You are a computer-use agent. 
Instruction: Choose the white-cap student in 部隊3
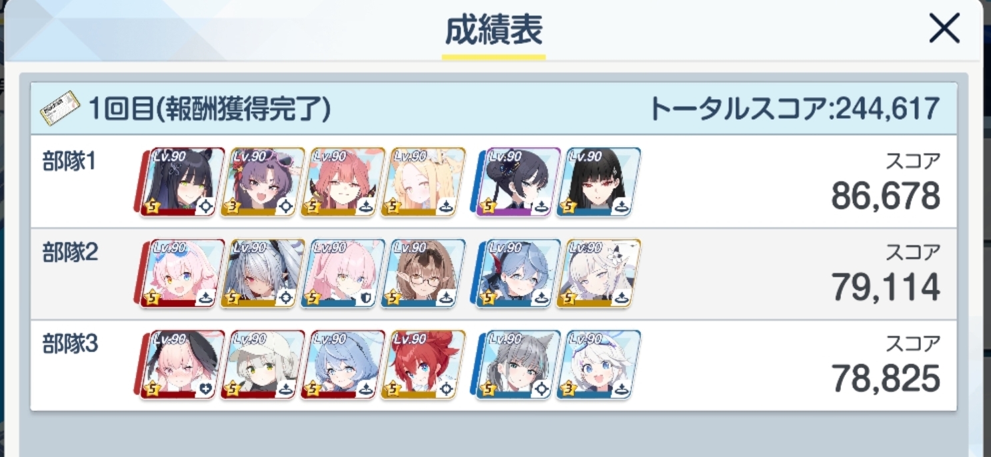262,365
